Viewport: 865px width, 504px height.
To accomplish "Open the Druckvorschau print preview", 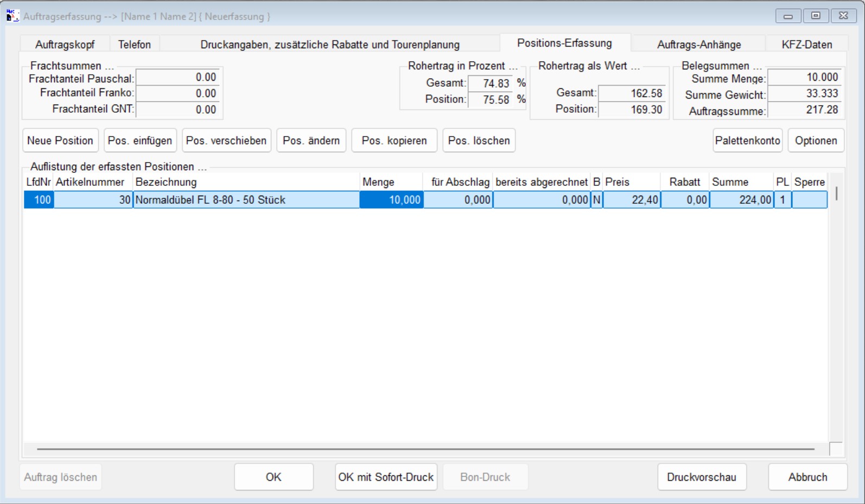I will click(x=701, y=477).
